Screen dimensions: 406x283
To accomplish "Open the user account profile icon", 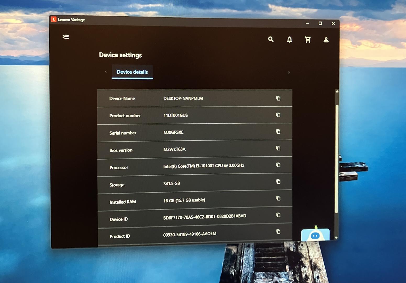I will pyautogui.click(x=326, y=40).
